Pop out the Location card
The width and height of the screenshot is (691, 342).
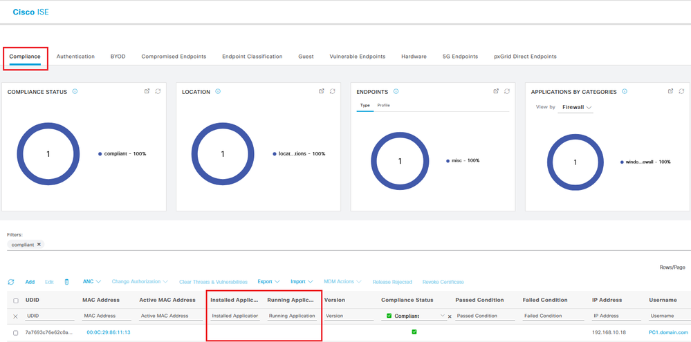pos(322,91)
